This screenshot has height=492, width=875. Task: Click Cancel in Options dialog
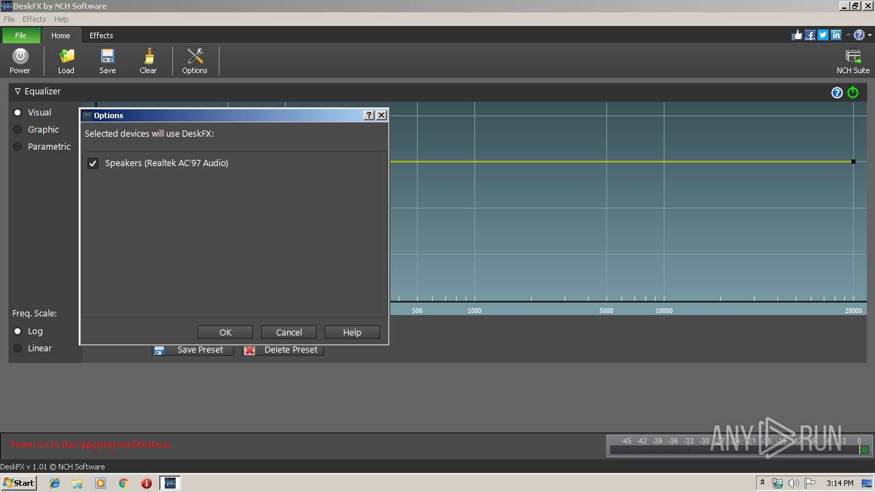point(288,332)
